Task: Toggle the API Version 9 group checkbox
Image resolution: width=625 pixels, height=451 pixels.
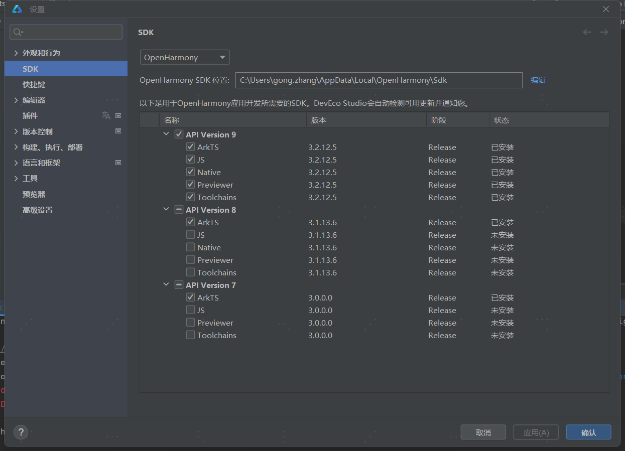Action: (x=179, y=134)
